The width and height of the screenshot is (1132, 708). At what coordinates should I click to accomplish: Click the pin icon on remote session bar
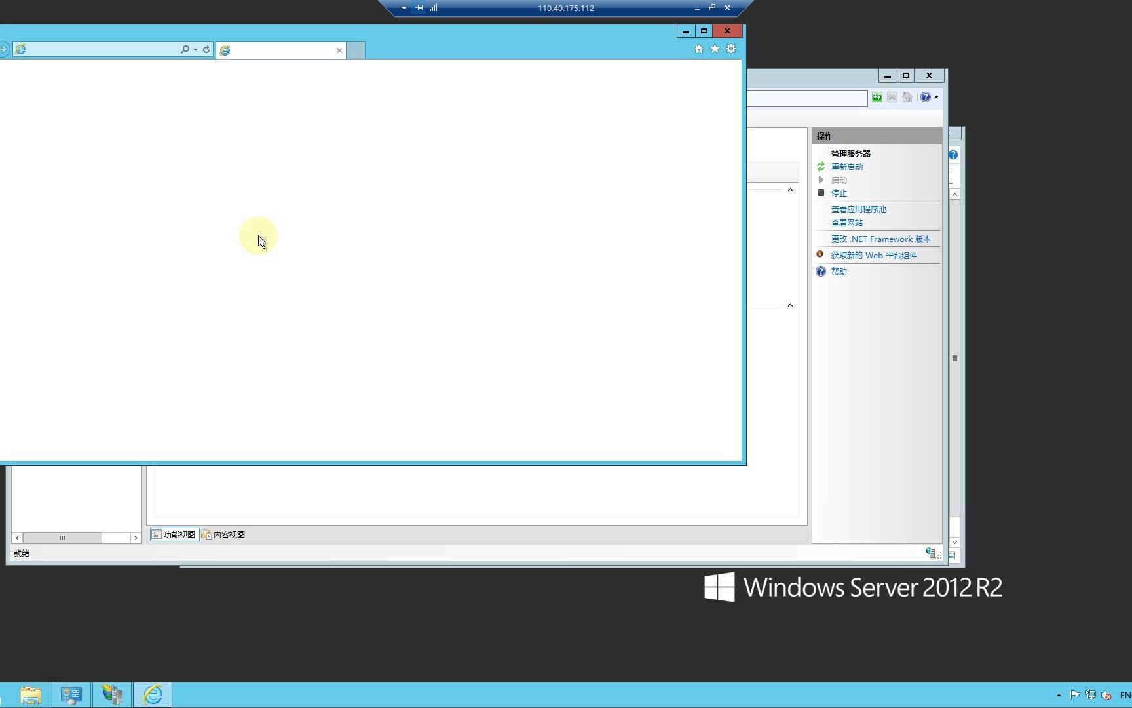(420, 8)
